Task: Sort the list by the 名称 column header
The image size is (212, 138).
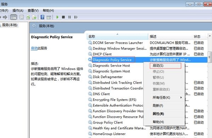Action: click(x=117, y=37)
